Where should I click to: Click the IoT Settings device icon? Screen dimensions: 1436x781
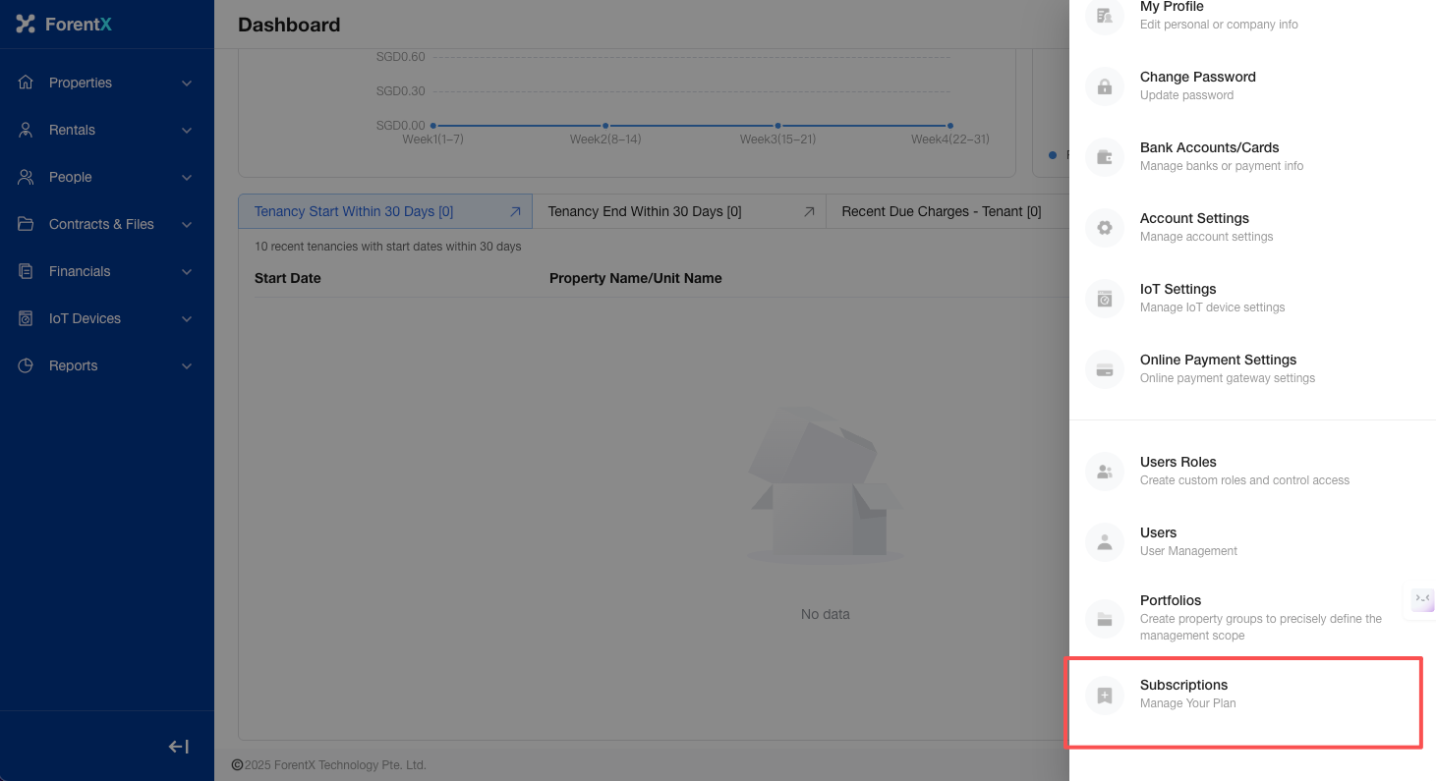pos(1104,299)
